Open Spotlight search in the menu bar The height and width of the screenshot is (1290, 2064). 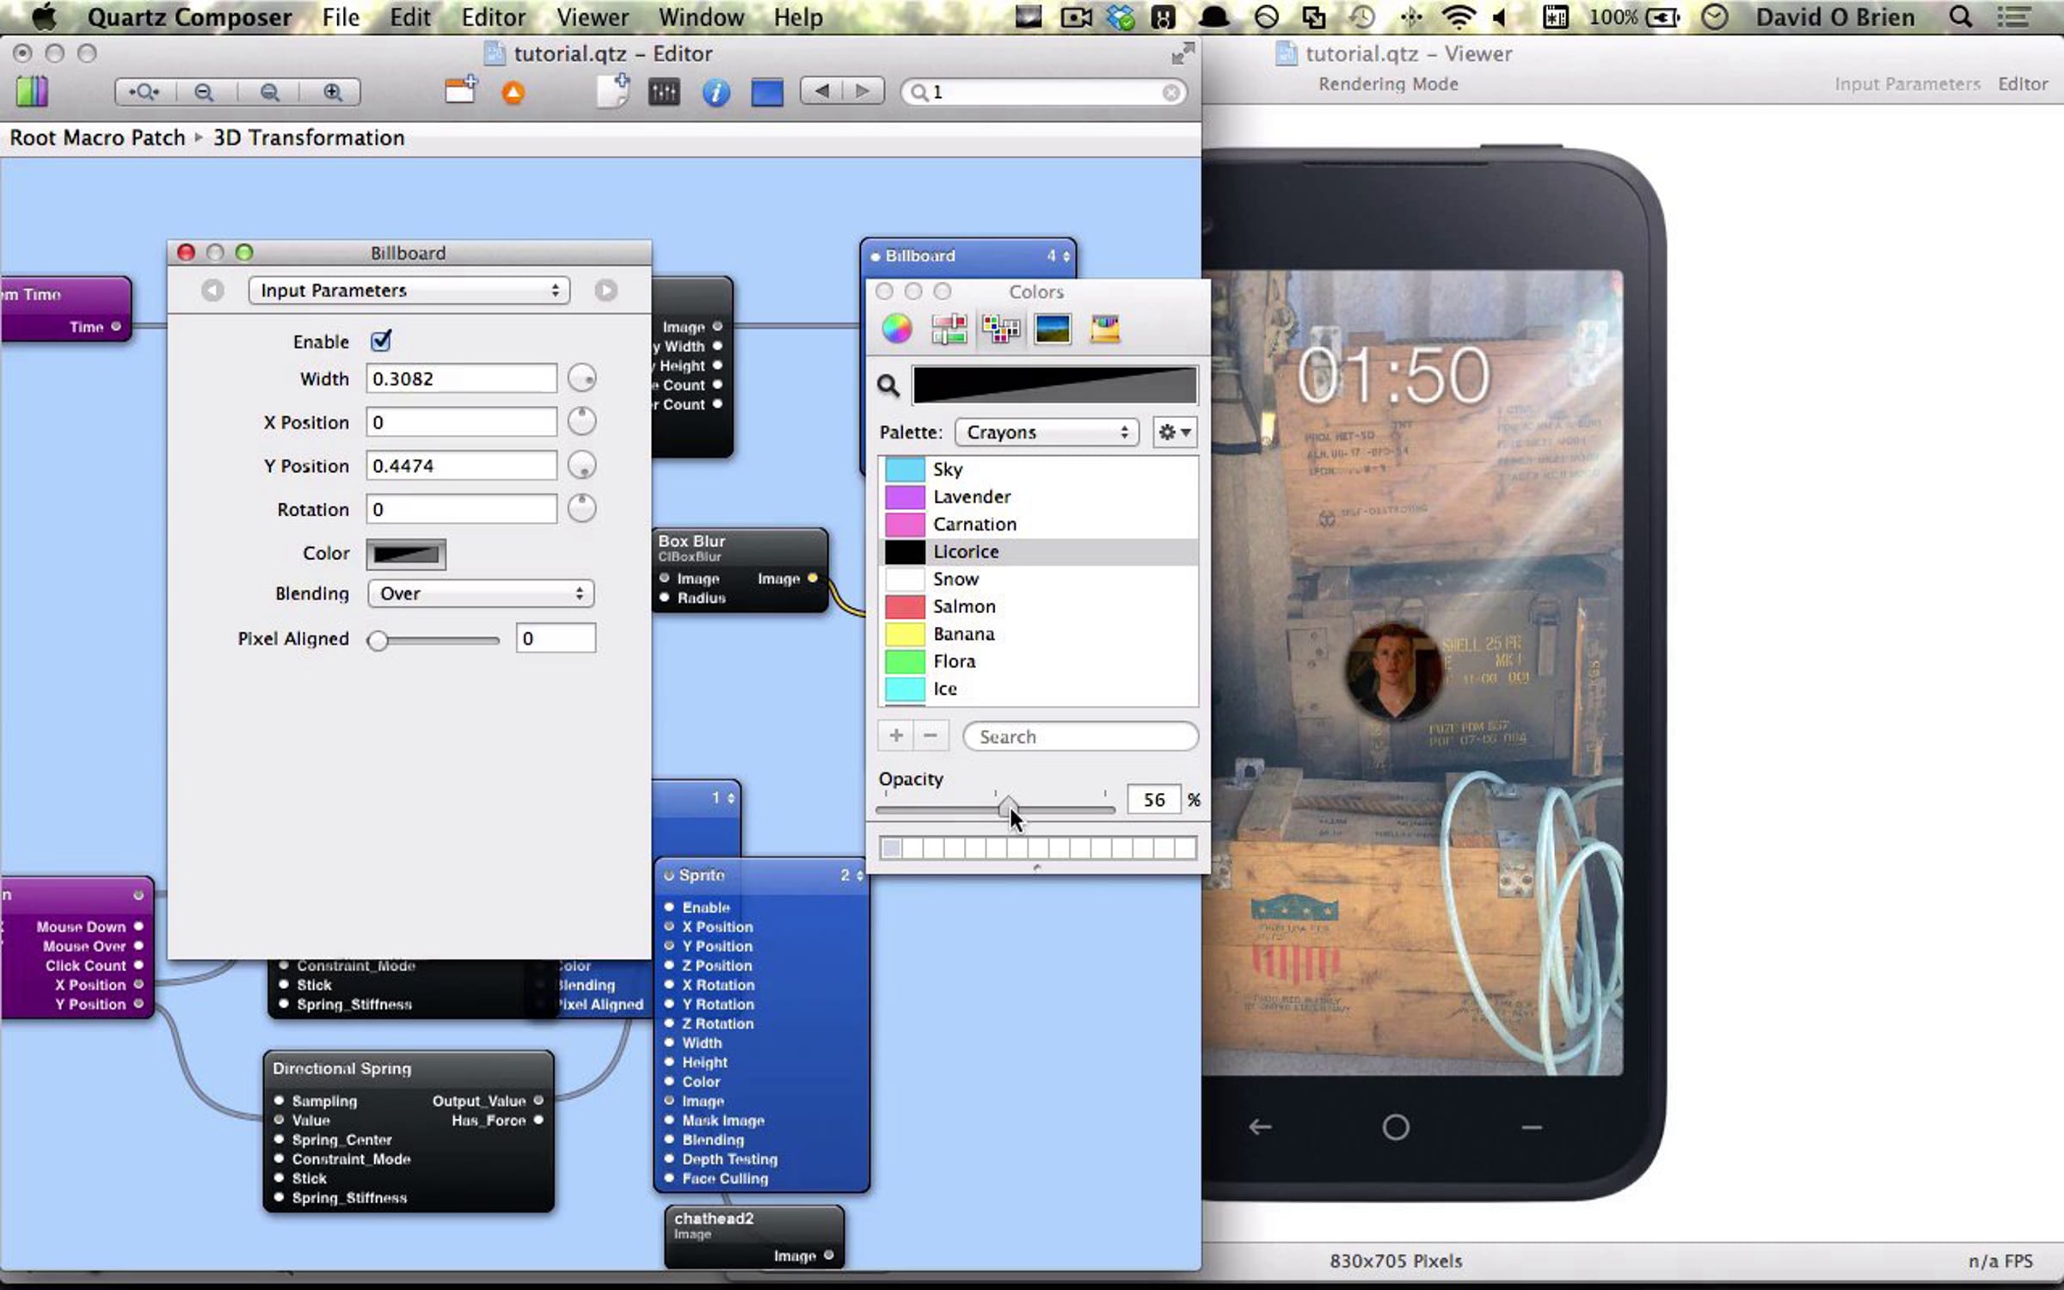[1961, 17]
